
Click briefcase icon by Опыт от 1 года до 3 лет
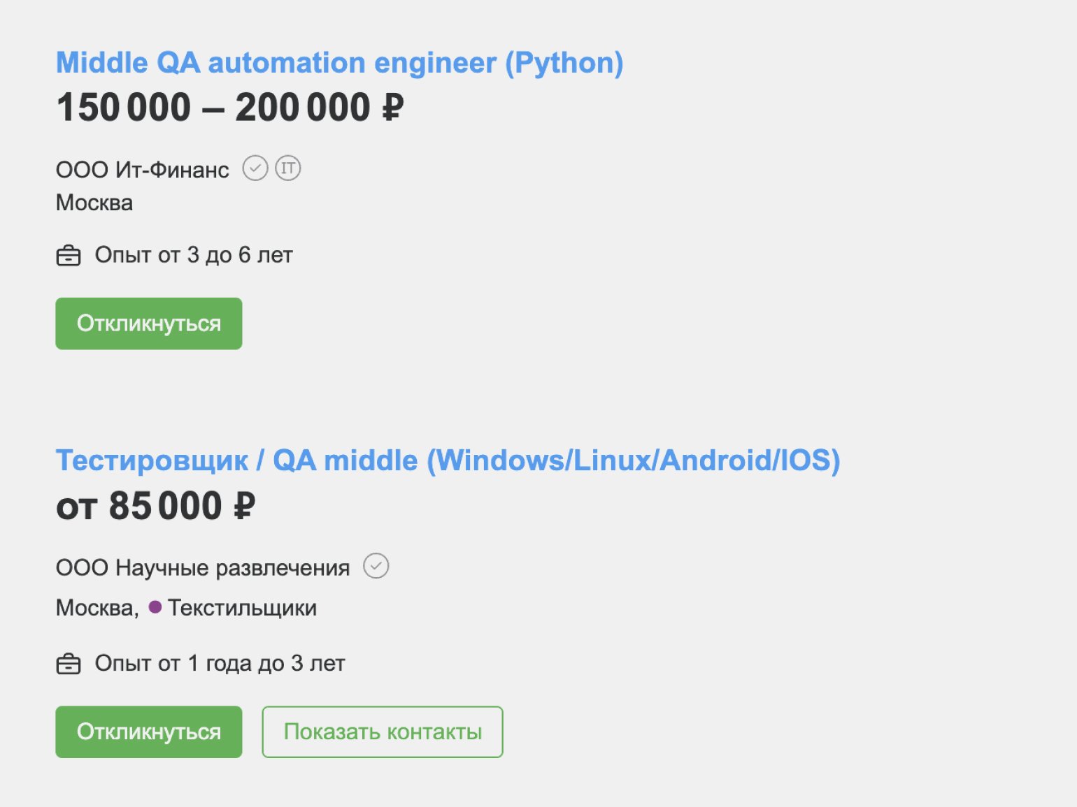69,664
